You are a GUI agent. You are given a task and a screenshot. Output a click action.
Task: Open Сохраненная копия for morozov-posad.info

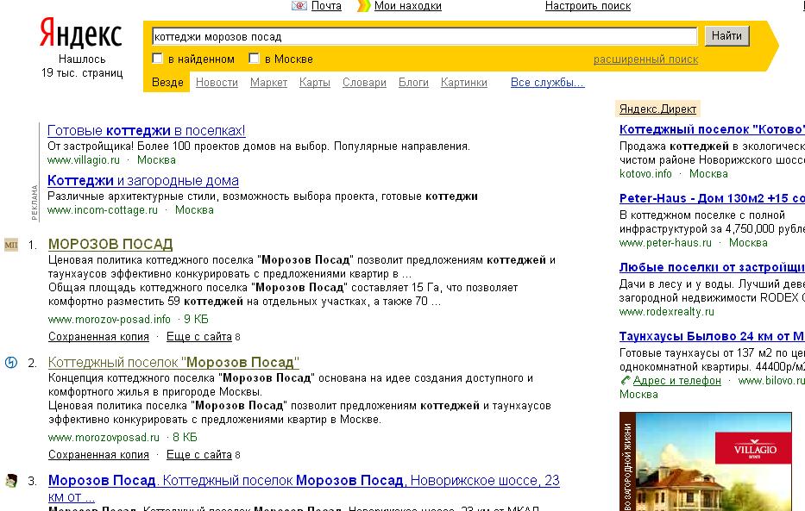coord(98,337)
